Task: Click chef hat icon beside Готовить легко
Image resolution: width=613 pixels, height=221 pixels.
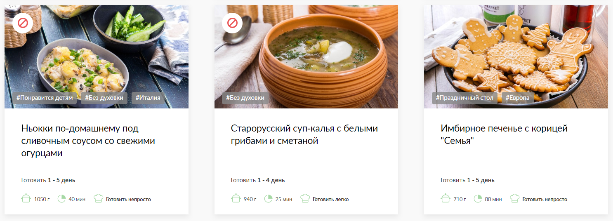Action: pyautogui.click(x=305, y=199)
